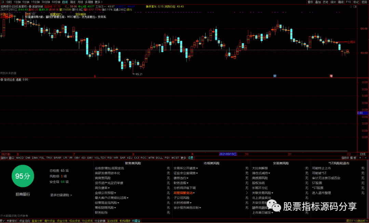Click the 2021/09/15 date marker on the time axis
Screen dimensions: 369x223
coord(228,154)
